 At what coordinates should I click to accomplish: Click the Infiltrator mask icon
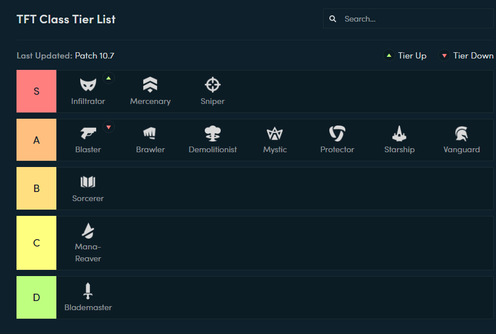coord(88,85)
